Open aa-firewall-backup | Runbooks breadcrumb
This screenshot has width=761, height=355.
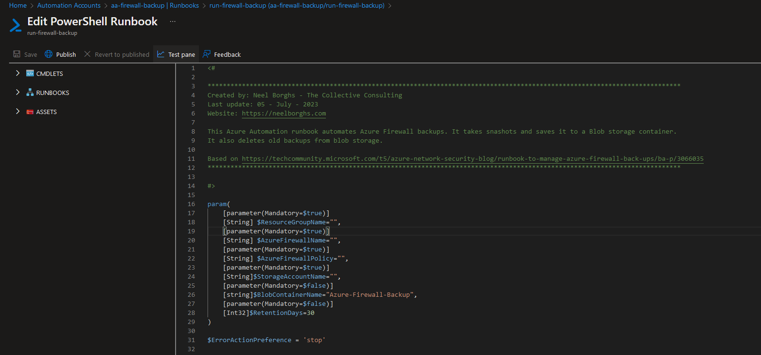155,5
